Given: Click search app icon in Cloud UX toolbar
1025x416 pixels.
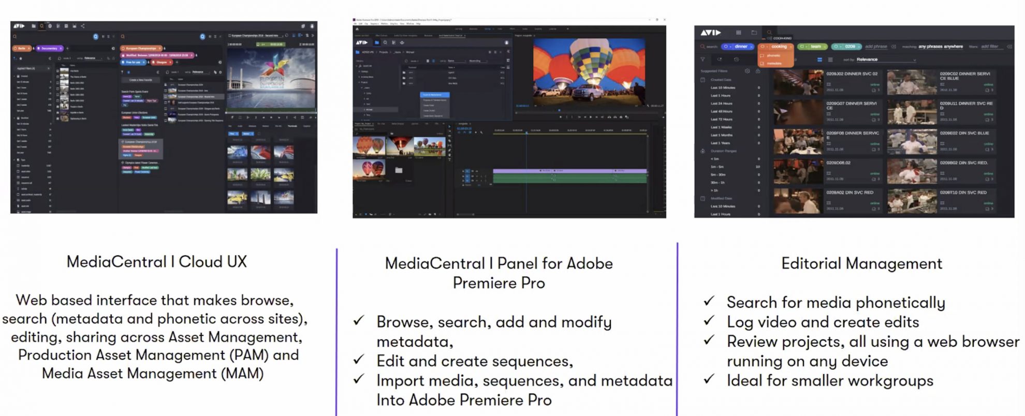Looking at the screenshot, I should [x=42, y=26].
